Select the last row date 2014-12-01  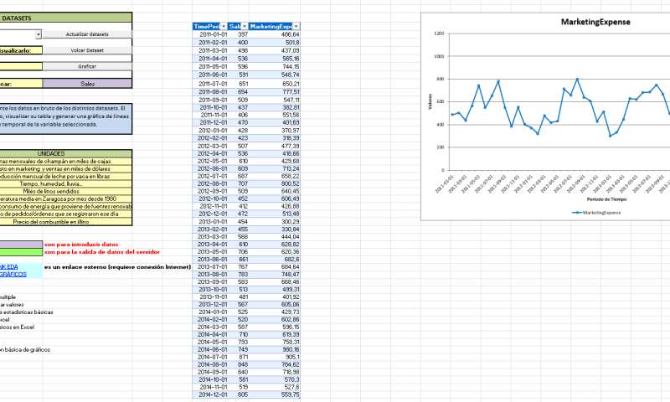tap(208, 394)
